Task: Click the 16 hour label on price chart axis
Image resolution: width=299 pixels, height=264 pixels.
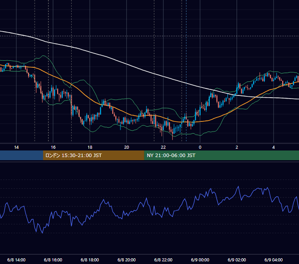Action: click(x=53, y=147)
